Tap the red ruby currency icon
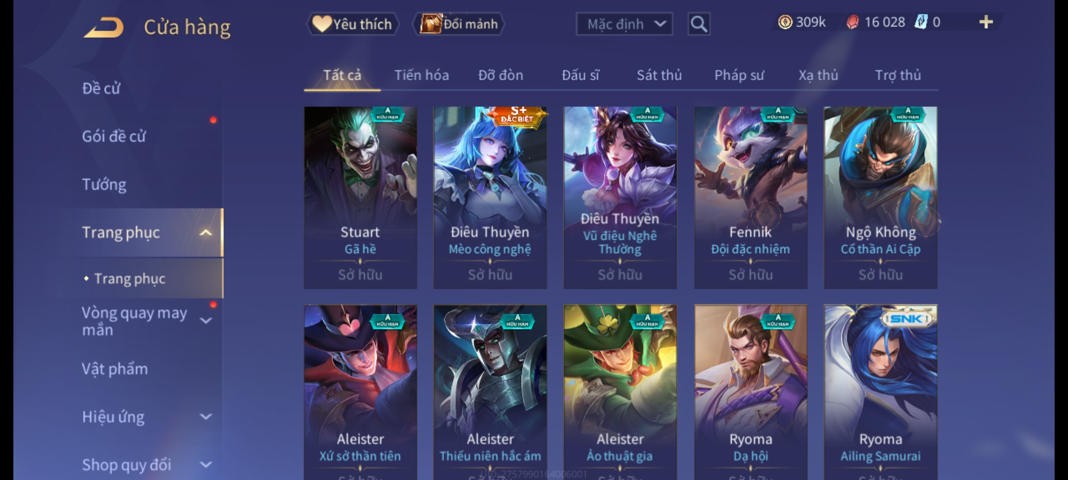 point(852,22)
